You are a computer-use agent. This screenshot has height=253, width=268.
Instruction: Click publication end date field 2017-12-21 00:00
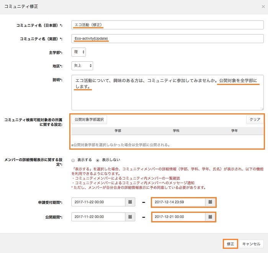click(178, 217)
